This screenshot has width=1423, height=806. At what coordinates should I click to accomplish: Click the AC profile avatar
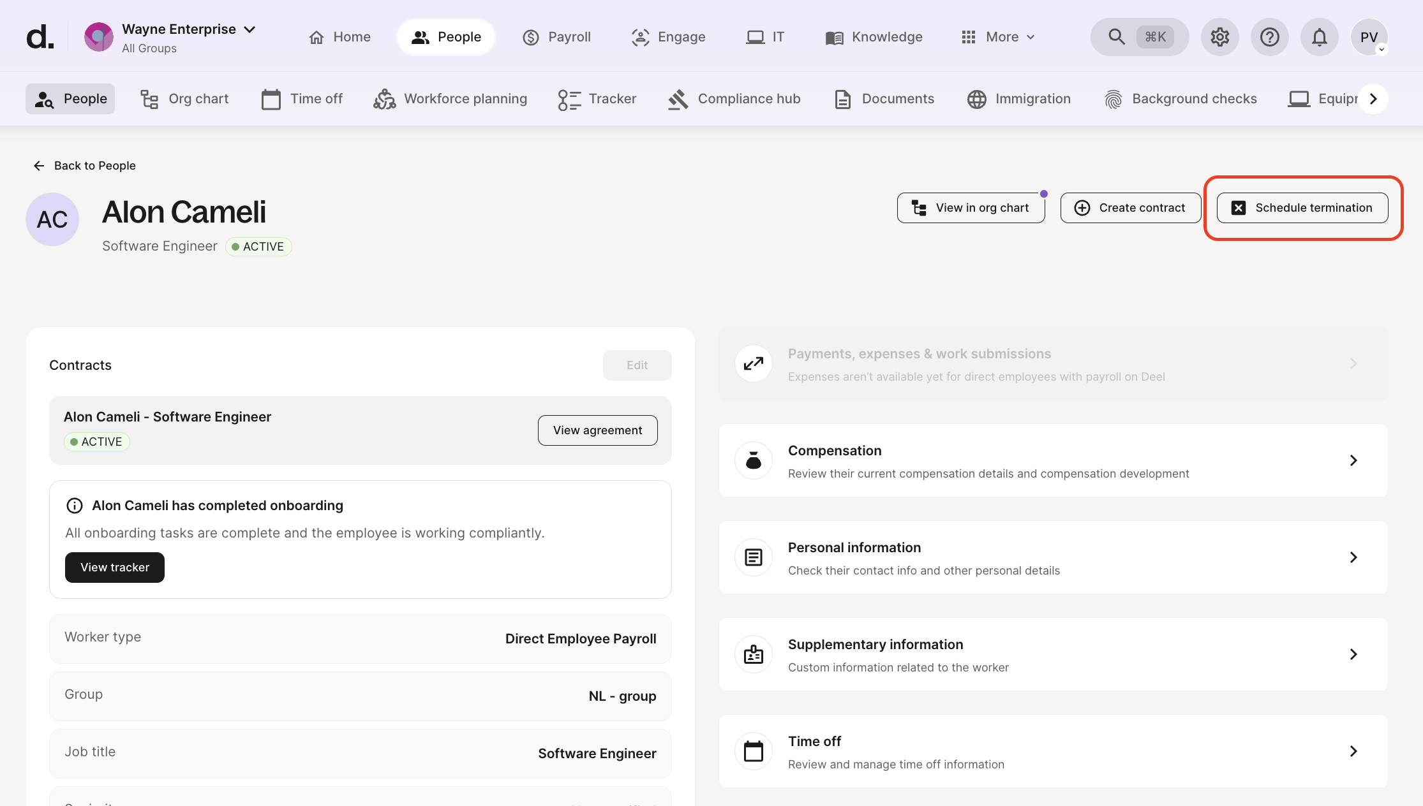pos(52,219)
